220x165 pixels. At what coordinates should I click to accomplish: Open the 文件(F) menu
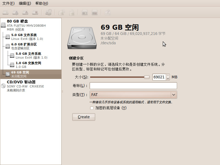pyautogui.click(x=9, y=3)
